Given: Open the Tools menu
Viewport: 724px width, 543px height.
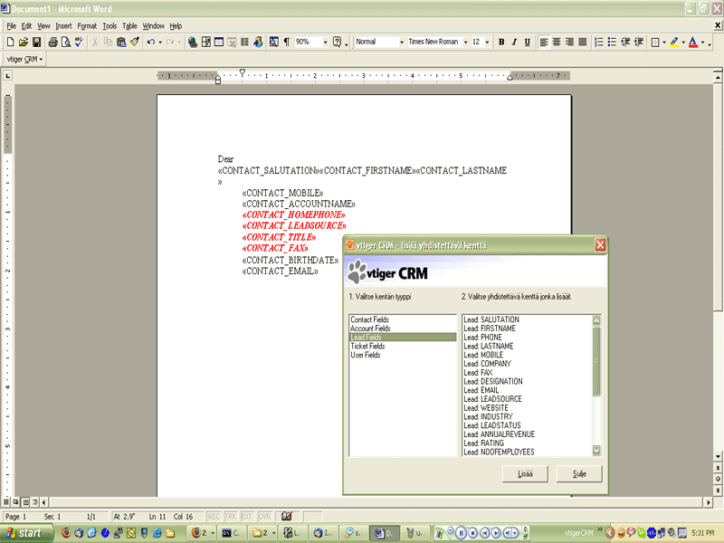Looking at the screenshot, I should tap(110, 26).
